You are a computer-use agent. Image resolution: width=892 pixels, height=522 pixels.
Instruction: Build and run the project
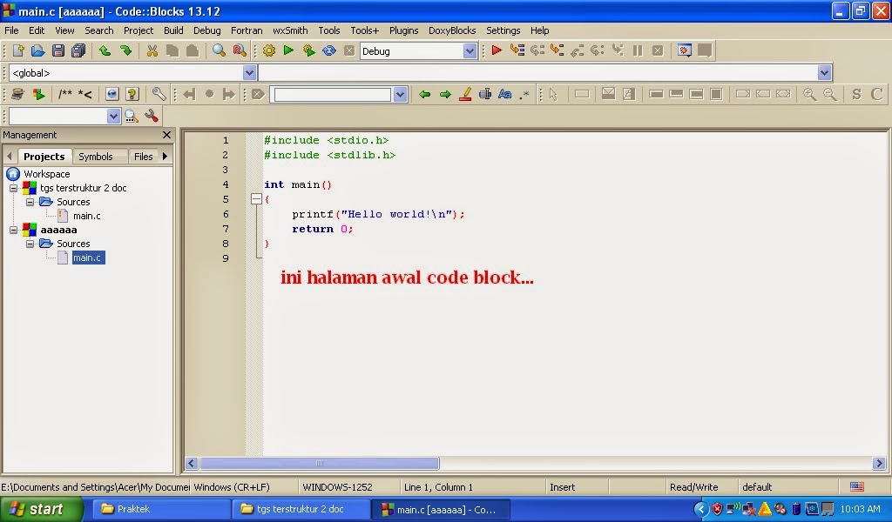309,51
